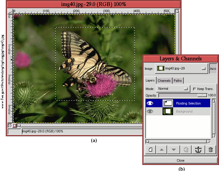219x171 pixels.
Task: Click the ruler origin corner arrow icon
Action: pyautogui.click(x=10, y=12)
